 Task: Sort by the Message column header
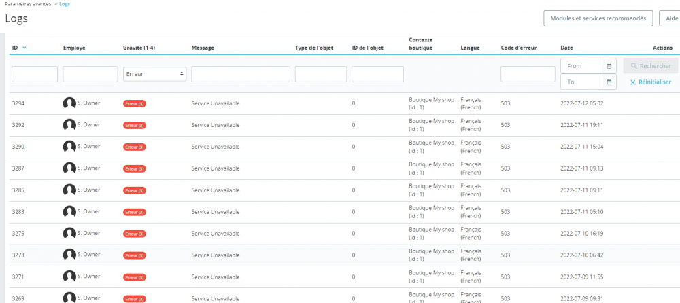tap(203, 48)
